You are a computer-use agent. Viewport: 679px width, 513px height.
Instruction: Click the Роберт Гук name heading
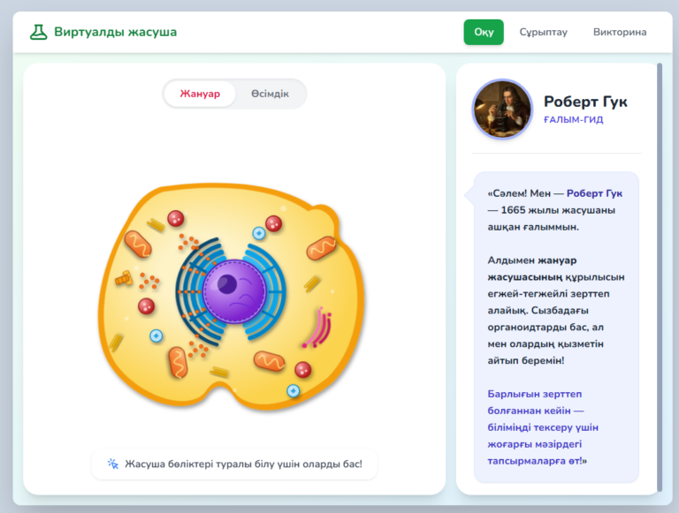tap(585, 102)
